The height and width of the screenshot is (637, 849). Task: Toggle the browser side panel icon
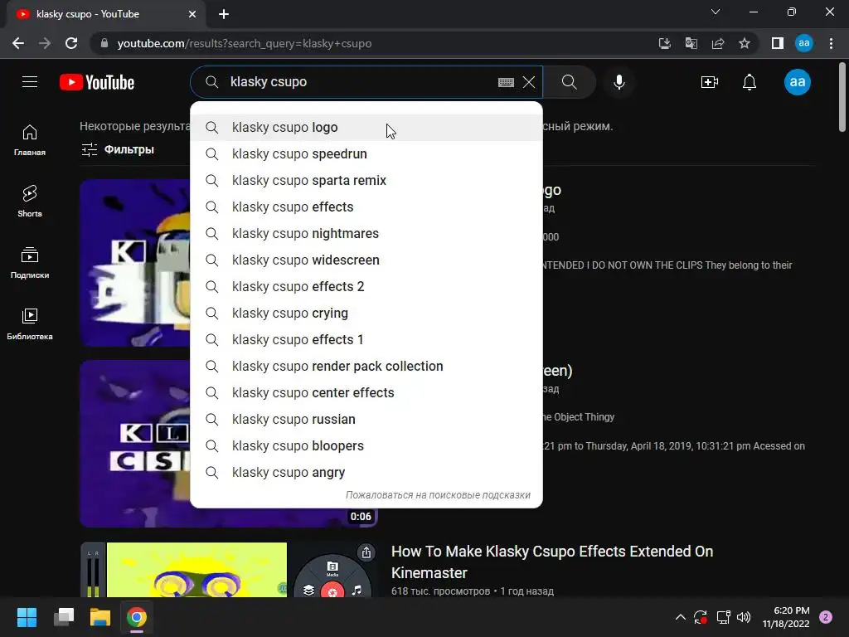pos(778,43)
